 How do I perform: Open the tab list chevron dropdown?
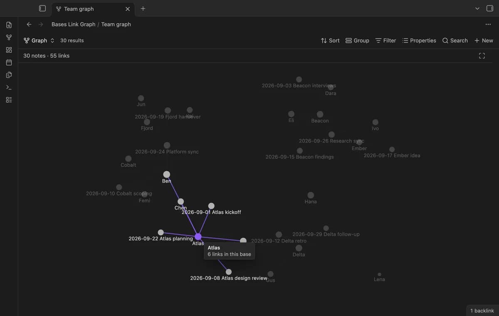[477, 8]
